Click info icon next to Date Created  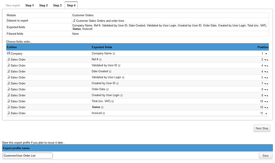tap(110, 71)
